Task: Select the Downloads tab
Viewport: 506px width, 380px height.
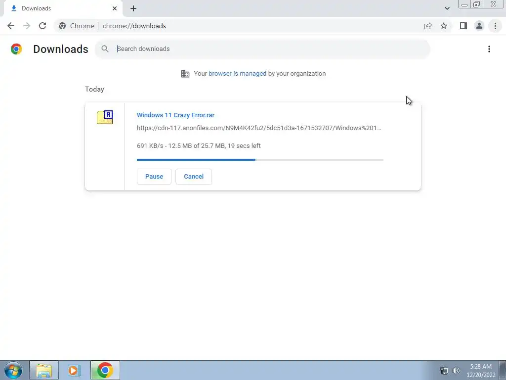Action: pos(63,8)
